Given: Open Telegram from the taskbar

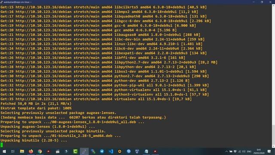Looking at the screenshot, I should click(x=102, y=151).
